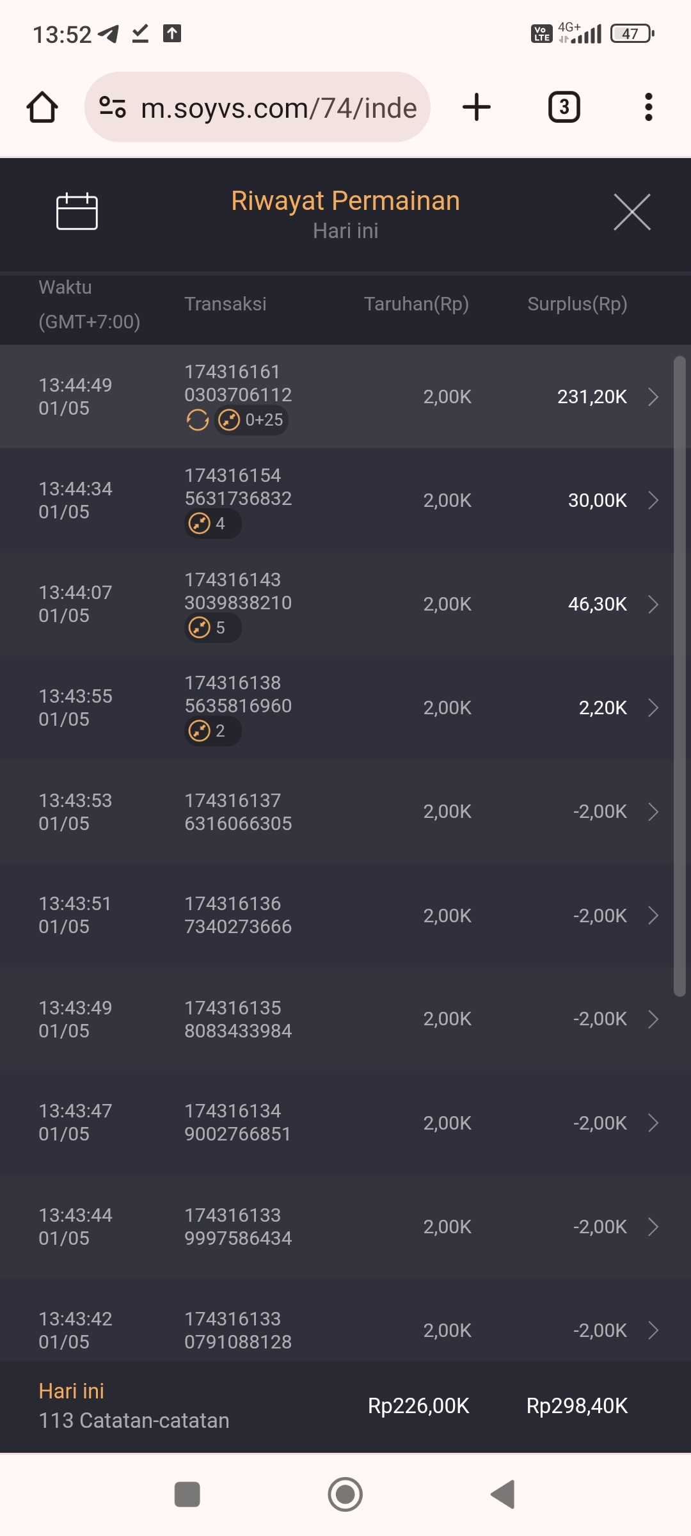Expand the 46,30K surplus record
Image resolution: width=691 pixels, height=1536 pixels.
(653, 604)
